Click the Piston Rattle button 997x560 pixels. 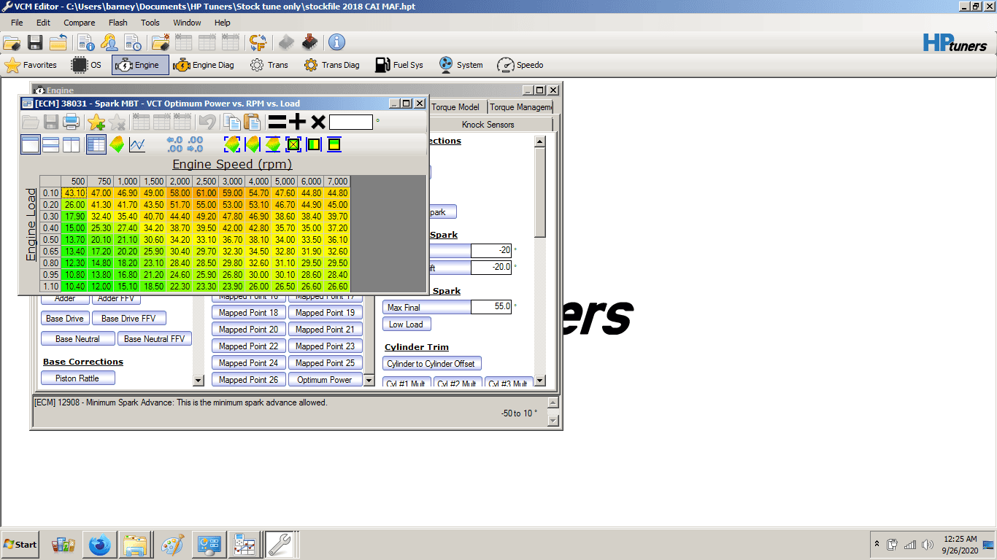pos(77,378)
